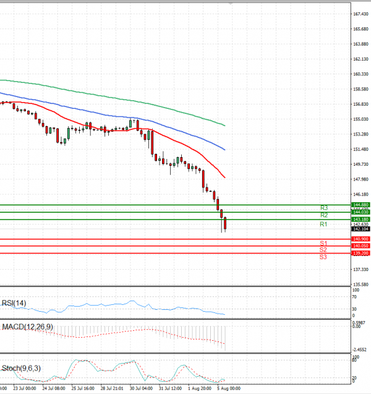
Task: Select the 143.180 price tag
Action: click(x=360, y=220)
